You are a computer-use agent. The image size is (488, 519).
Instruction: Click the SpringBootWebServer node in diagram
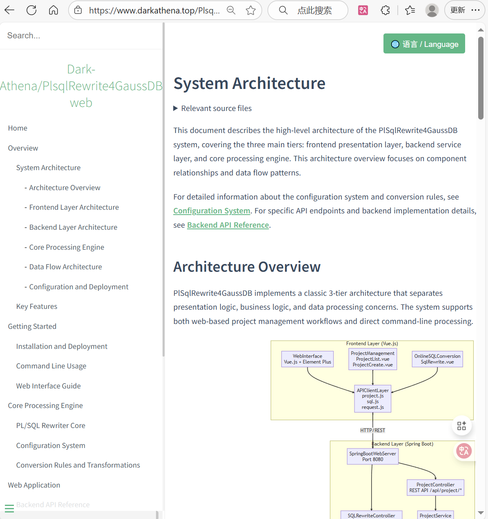(373, 457)
